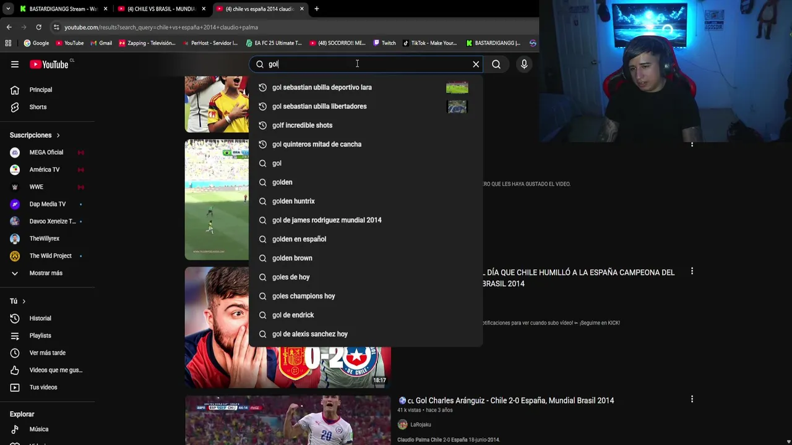The image size is (792, 445).
Task: Select suggestion 'gol sebastian ubilla libertadores'
Action: coord(365,106)
